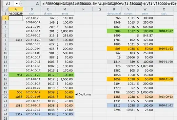Viewport: 177px width, 120px height.
Task: Select column A header
Action: point(16,9)
